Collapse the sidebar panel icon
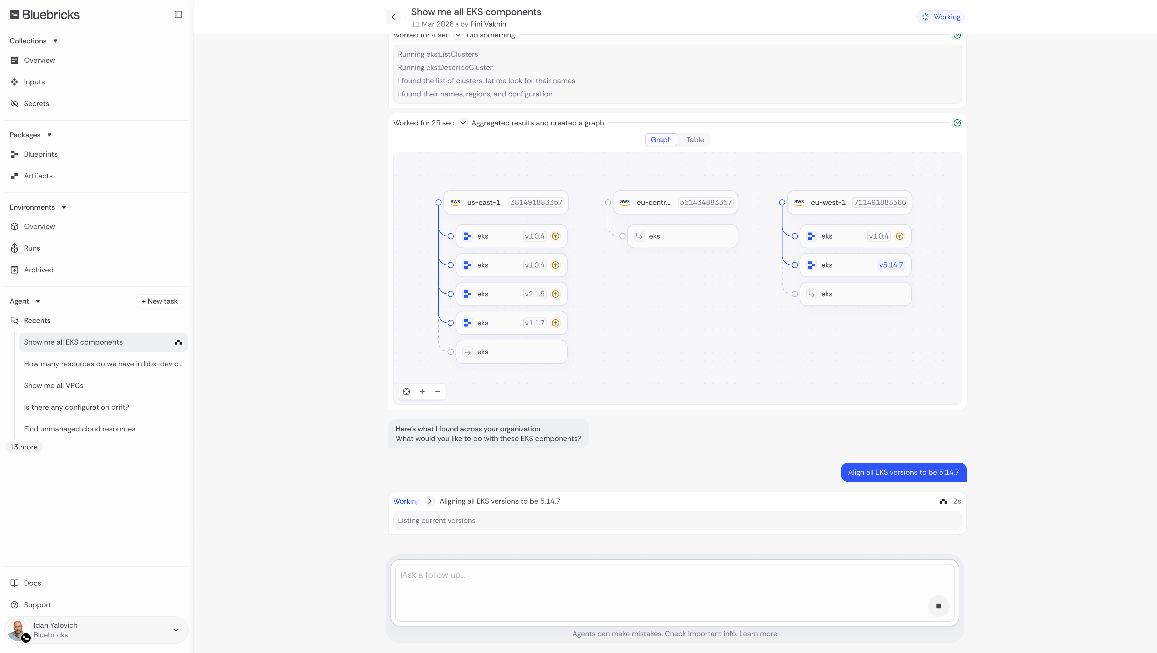 (x=178, y=14)
